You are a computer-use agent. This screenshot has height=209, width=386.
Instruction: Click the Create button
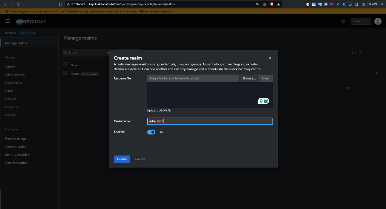coord(122,159)
